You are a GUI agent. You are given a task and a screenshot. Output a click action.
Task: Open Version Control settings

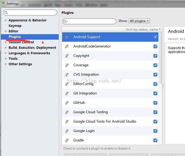pyautogui.click(x=21, y=42)
